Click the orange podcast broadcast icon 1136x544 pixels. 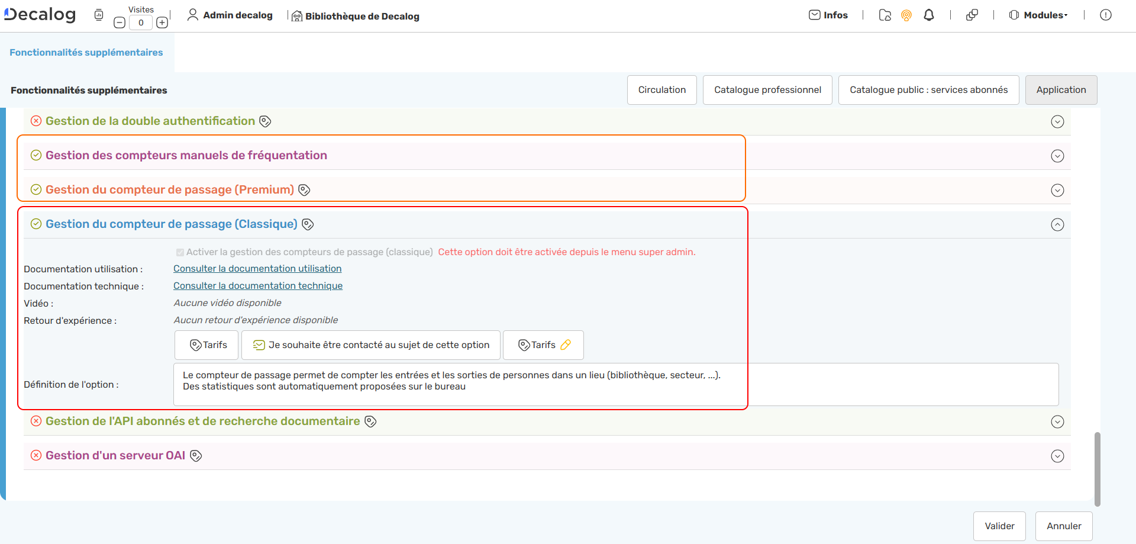tap(906, 15)
